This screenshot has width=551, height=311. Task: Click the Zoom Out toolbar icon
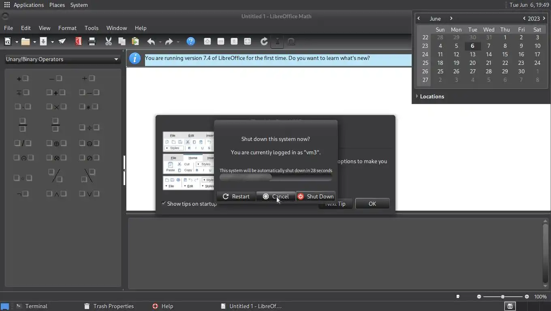pyautogui.click(x=221, y=41)
